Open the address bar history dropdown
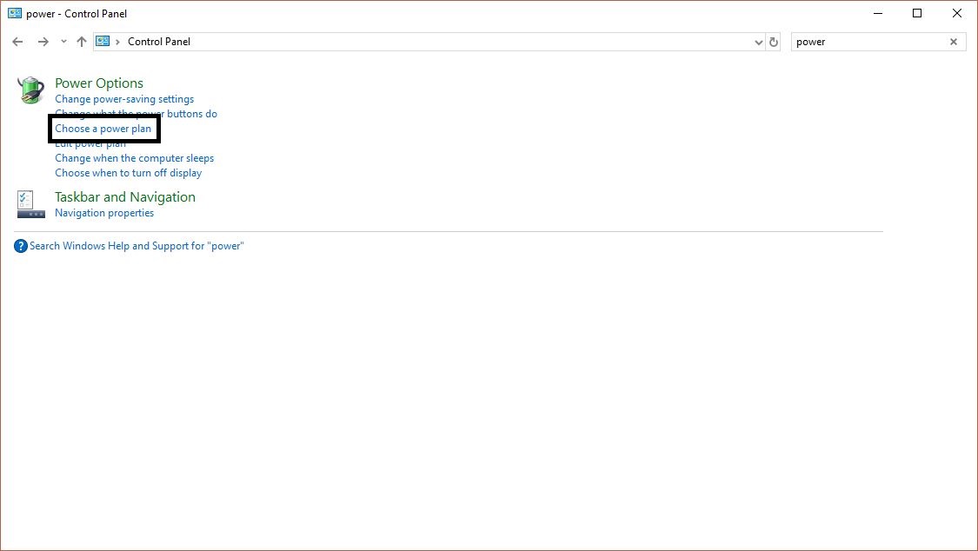978x551 pixels. tap(758, 43)
